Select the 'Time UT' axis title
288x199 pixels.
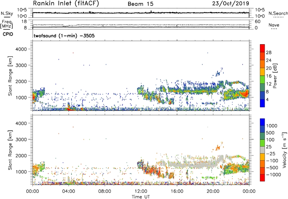pyautogui.click(x=141, y=197)
